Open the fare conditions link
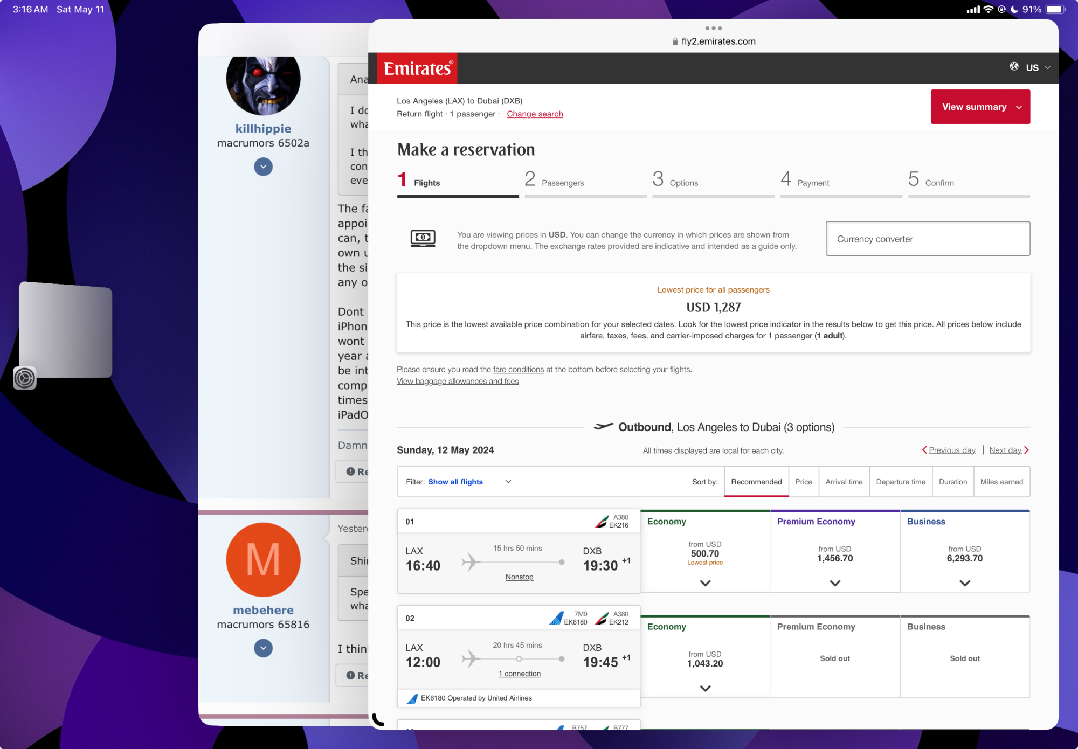1078x749 pixels. 518,369
